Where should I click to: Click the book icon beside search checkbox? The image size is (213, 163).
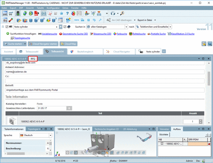click(69, 27)
